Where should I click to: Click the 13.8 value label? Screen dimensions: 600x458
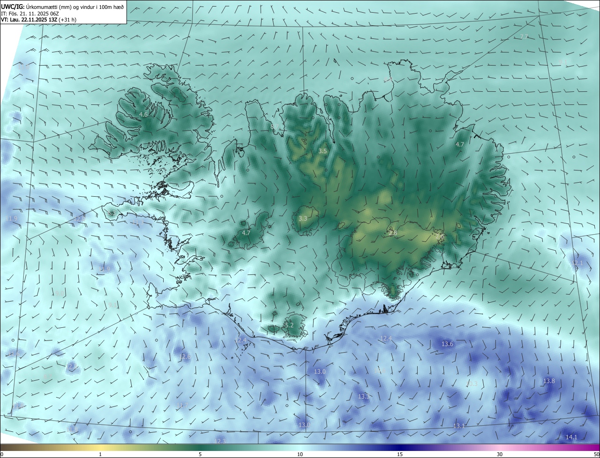(x=549, y=381)
